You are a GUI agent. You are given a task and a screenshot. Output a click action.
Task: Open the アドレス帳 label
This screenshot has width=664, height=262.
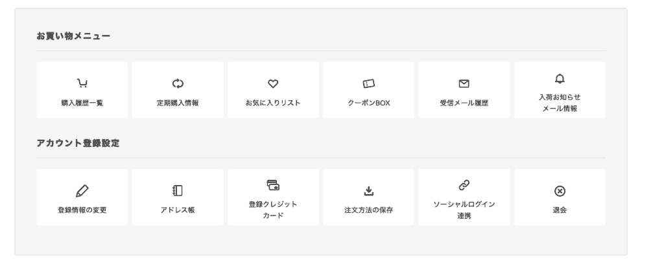coord(178,210)
